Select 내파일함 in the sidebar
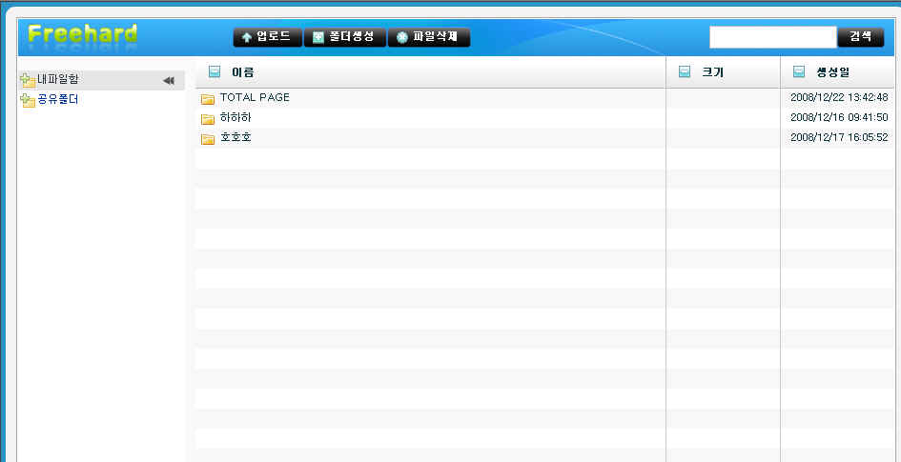Viewport: 901px width, 462px height. click(57, 80)
